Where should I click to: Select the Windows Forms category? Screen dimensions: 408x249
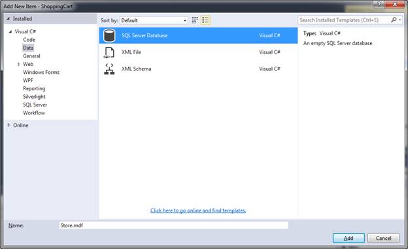pos(41,72)
